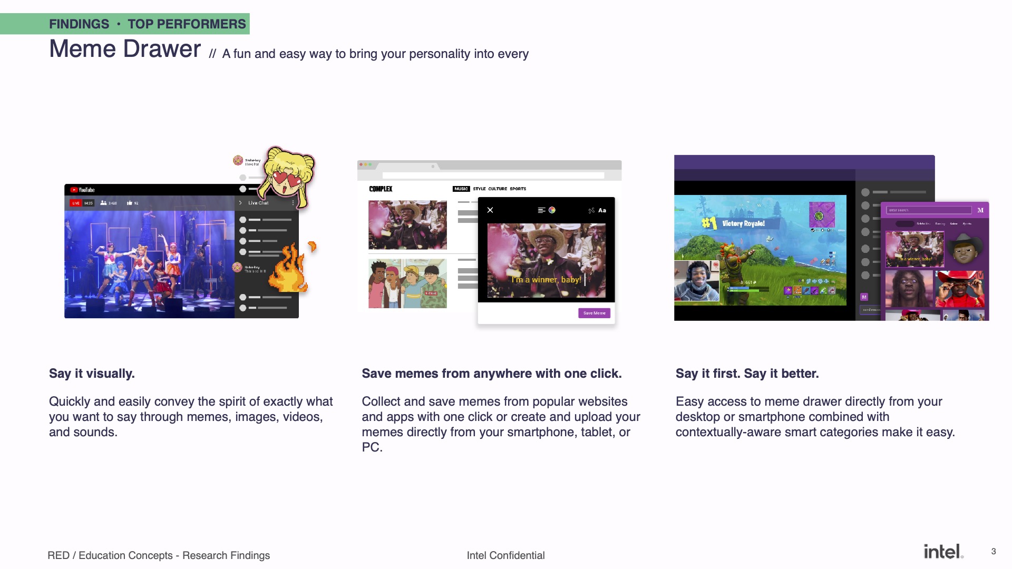Click the Intel logo in the footer

(943, 552)
